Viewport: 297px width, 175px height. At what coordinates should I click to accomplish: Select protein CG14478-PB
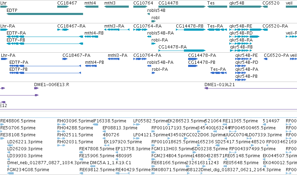(201, 62)
